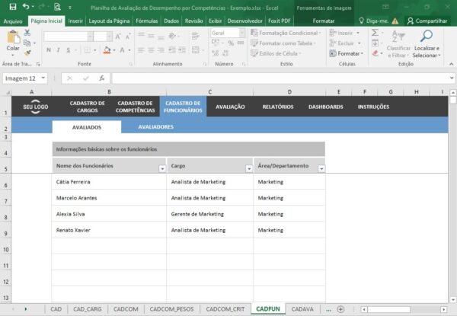Open Nome dos Funcionários filter dropdown
The image size is (457, 316).
tap(162, 168)
